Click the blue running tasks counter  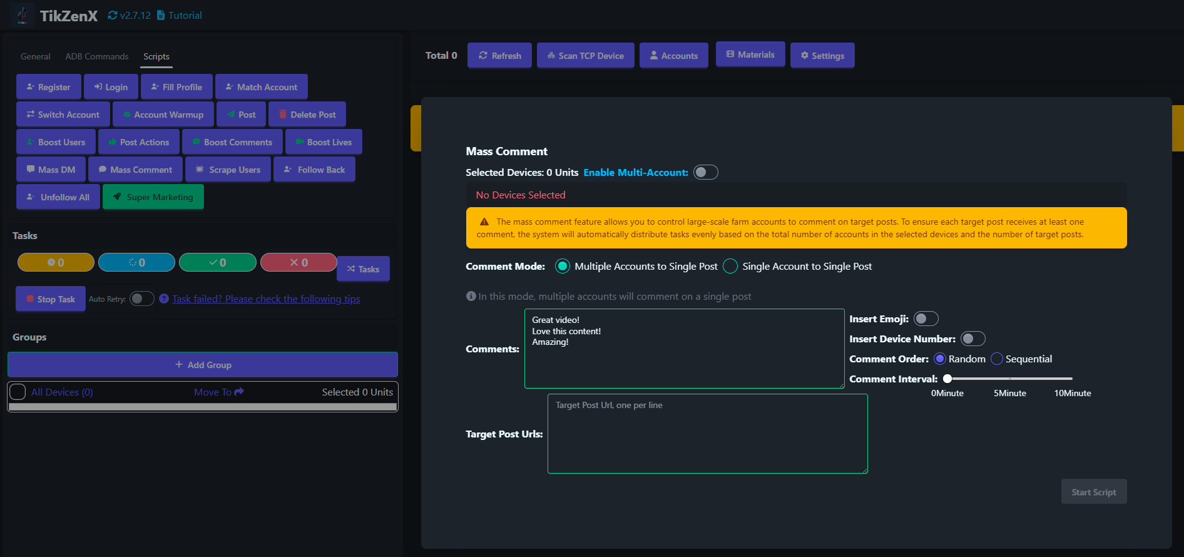point(136,262)
